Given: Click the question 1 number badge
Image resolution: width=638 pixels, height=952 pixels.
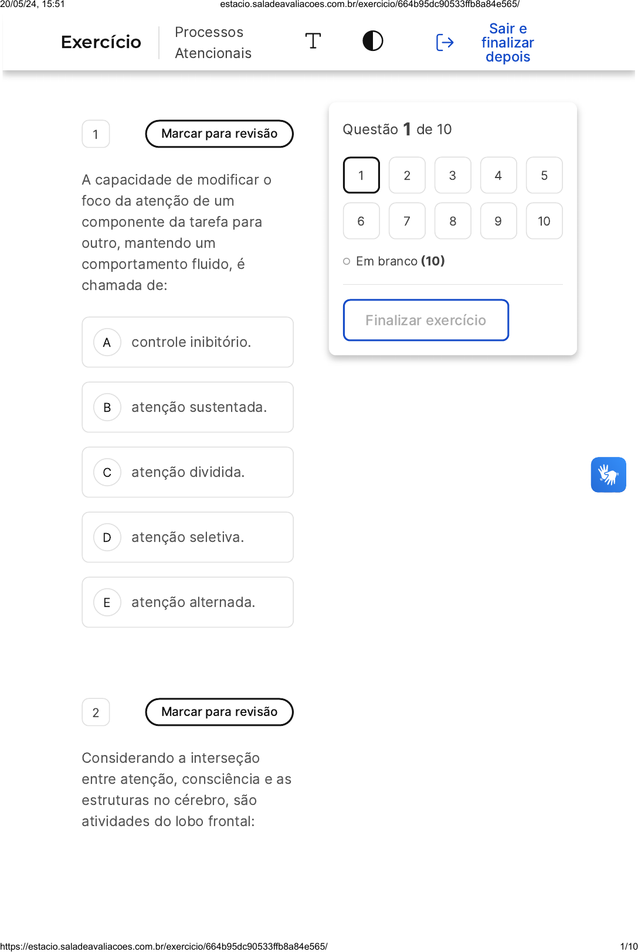Looking at the screenshot, I should (x=96, y=134).
